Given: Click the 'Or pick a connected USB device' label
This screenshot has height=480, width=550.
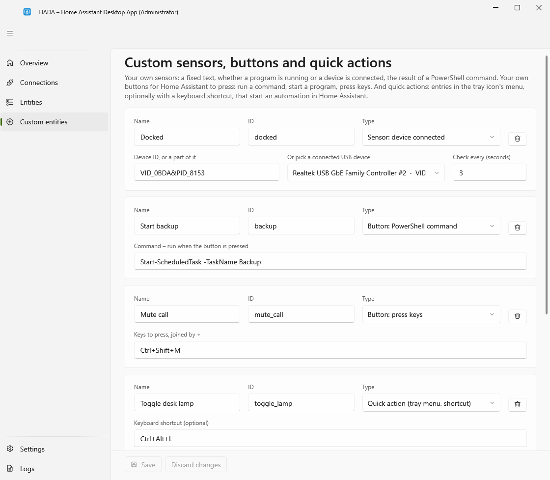Looking at the screenshot, I should 329,157.
